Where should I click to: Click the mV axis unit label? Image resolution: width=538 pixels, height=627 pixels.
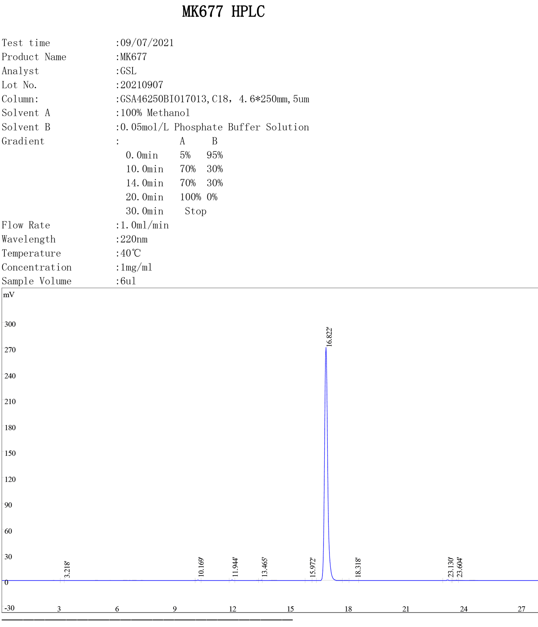9,295
